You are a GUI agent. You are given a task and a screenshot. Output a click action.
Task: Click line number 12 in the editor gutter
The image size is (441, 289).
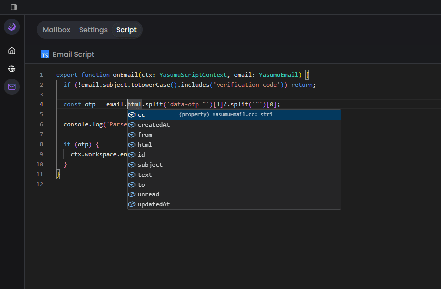pos(40,184)
